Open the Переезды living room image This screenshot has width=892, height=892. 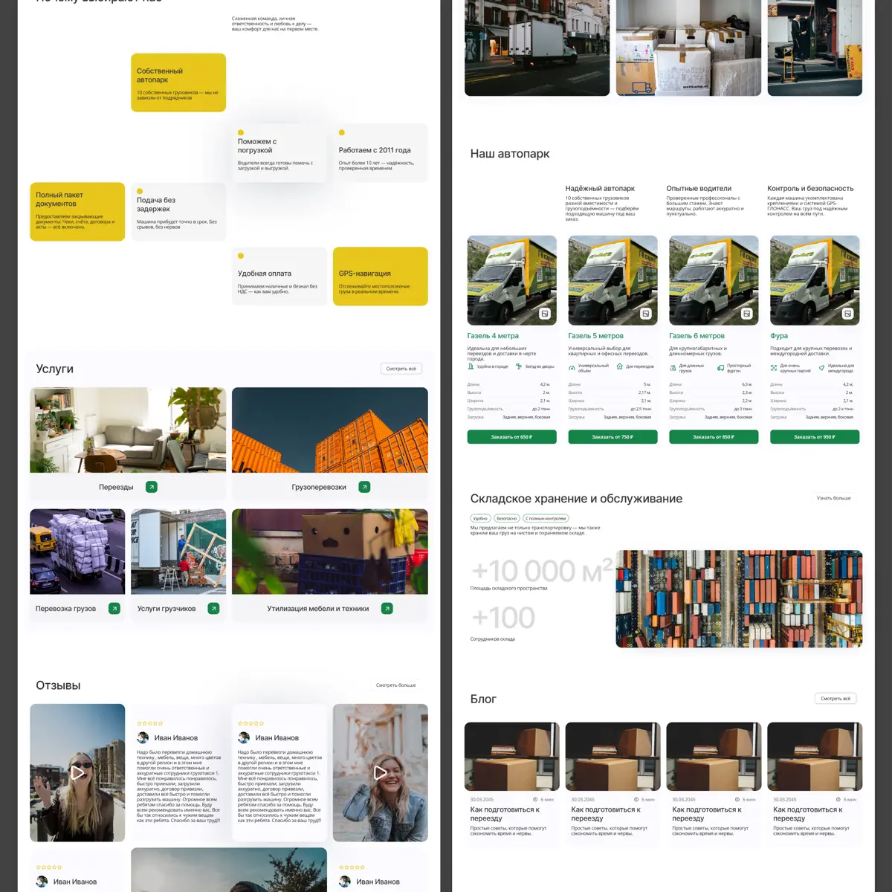tap(128, 430)
